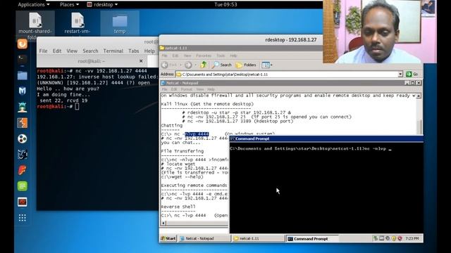Click the first system tray icon
Image resolution: width=451 pixels, height=253 pixels.
click(376, 238)
